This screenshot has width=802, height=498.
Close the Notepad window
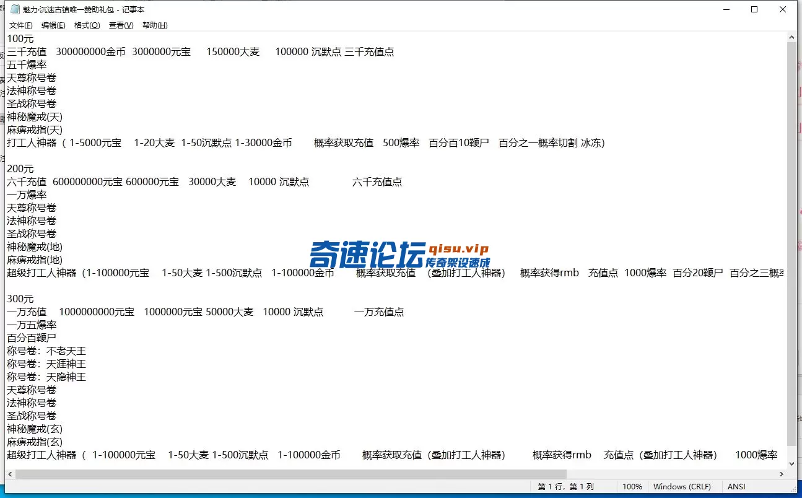[x=782, y=9]
